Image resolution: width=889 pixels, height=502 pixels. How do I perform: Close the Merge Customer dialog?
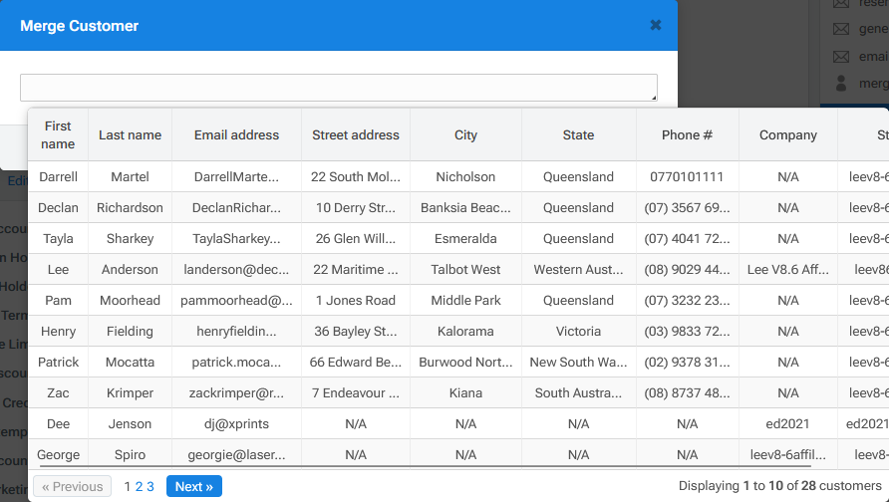(656, 25)
